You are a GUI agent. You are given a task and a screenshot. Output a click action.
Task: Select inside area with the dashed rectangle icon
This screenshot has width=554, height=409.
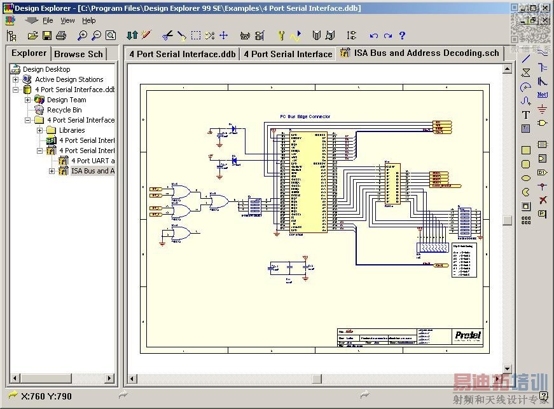[196, 36]
